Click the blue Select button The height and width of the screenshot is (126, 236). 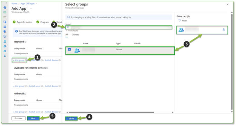(x=71, y=119)
